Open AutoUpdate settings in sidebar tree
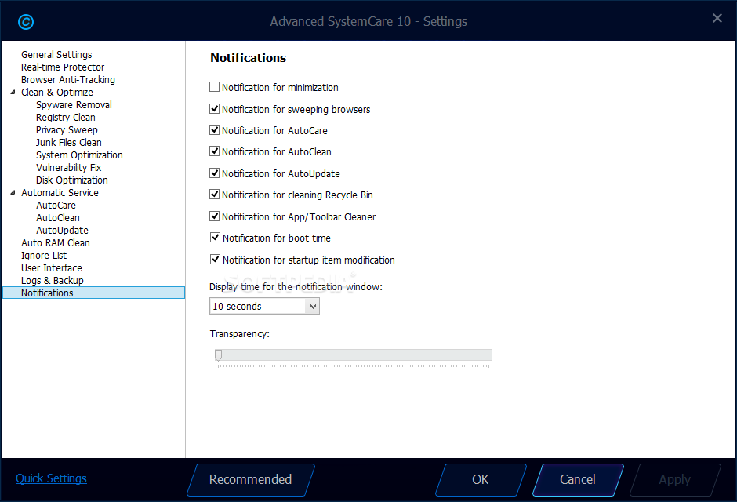 coord(62,230)
